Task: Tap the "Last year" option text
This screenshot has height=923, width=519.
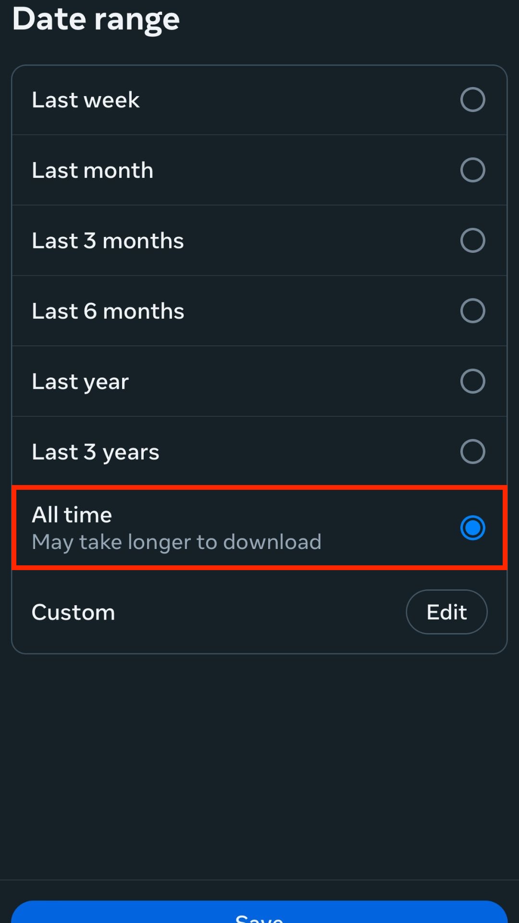Action: pyautogui.click(x=80, y=382)
